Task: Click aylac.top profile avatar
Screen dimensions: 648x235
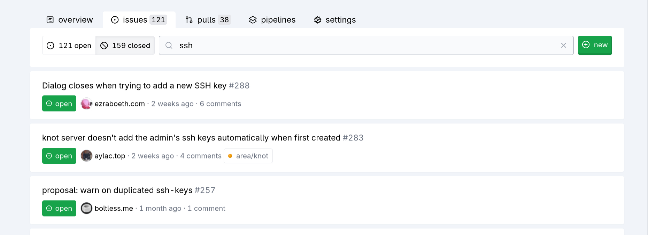Action: coord(86,156)
